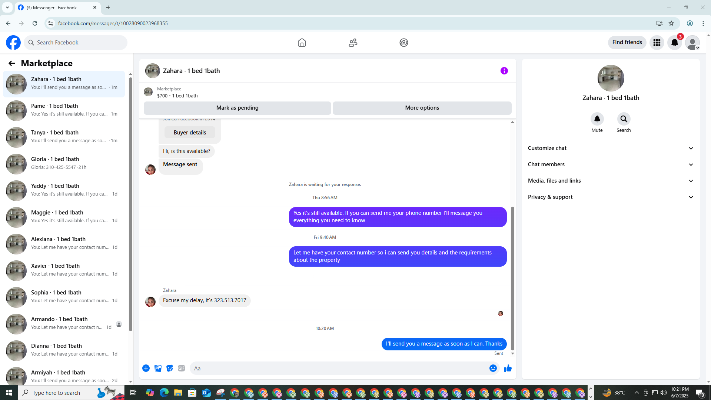Go back using the Marketplace arrow
This screenshot has height=400, width=711.
click(12, 63)
